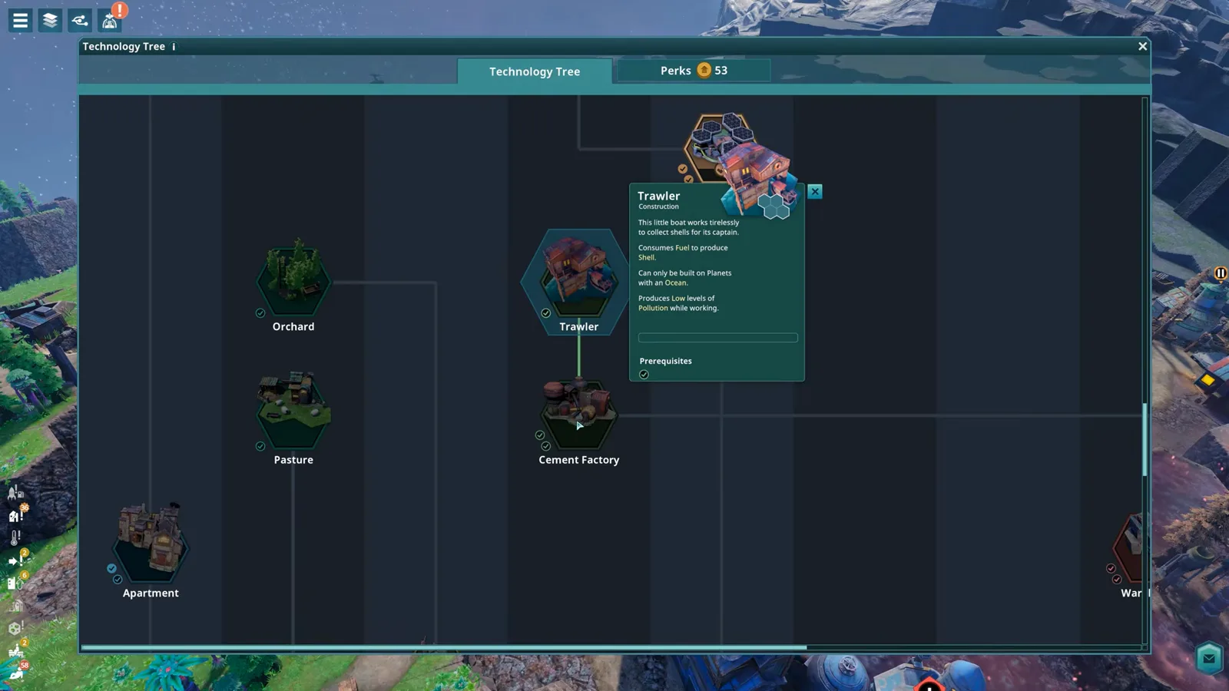Click the blue checkmark on the Apartment node
This screenshot has width=1229, height=691.
[111, 569]
